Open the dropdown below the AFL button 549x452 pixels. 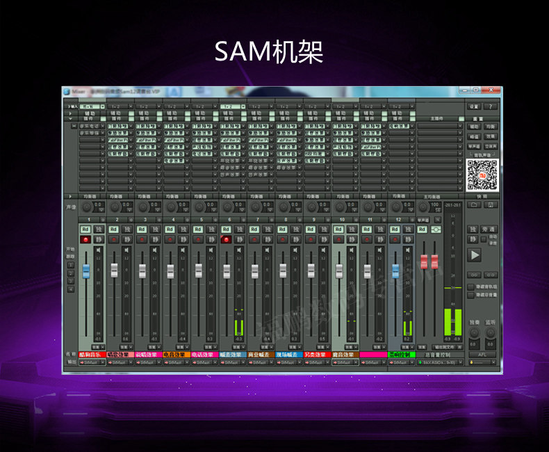482,362
